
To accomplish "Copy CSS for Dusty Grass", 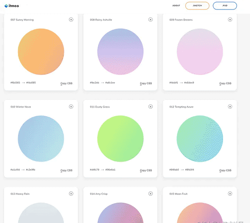I will (x=146, y=170).
